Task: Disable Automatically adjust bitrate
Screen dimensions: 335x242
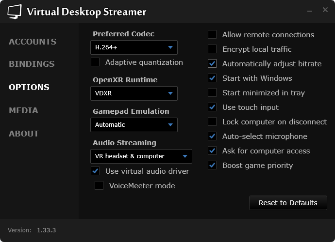Action: tap(212, 63)
